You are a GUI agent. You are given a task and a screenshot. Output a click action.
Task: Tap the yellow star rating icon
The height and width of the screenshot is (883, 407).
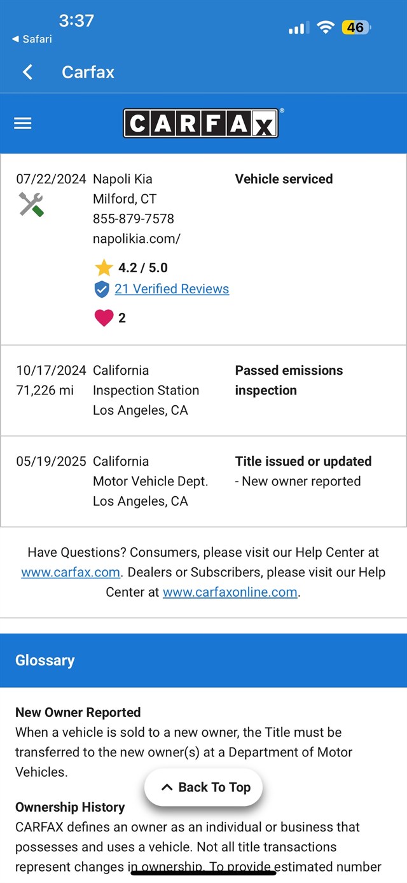click(x=104, y=268)
